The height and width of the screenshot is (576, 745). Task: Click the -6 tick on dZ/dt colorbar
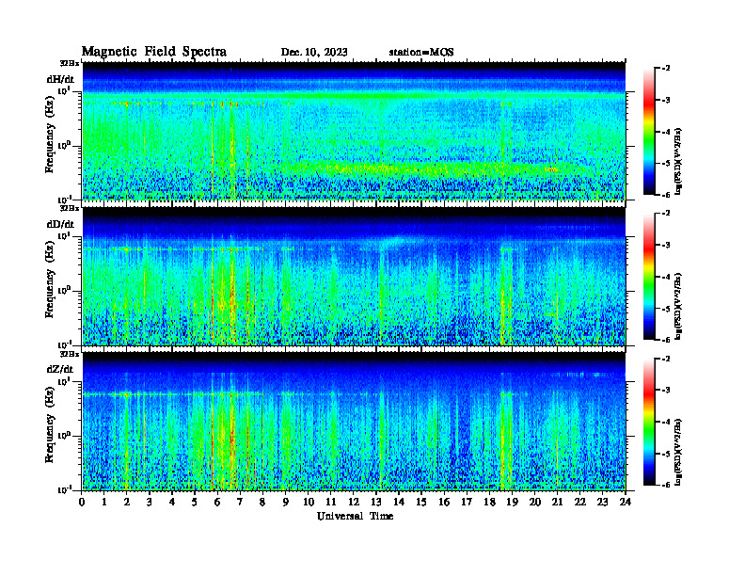pyautogui.click(x=666, y=486)
